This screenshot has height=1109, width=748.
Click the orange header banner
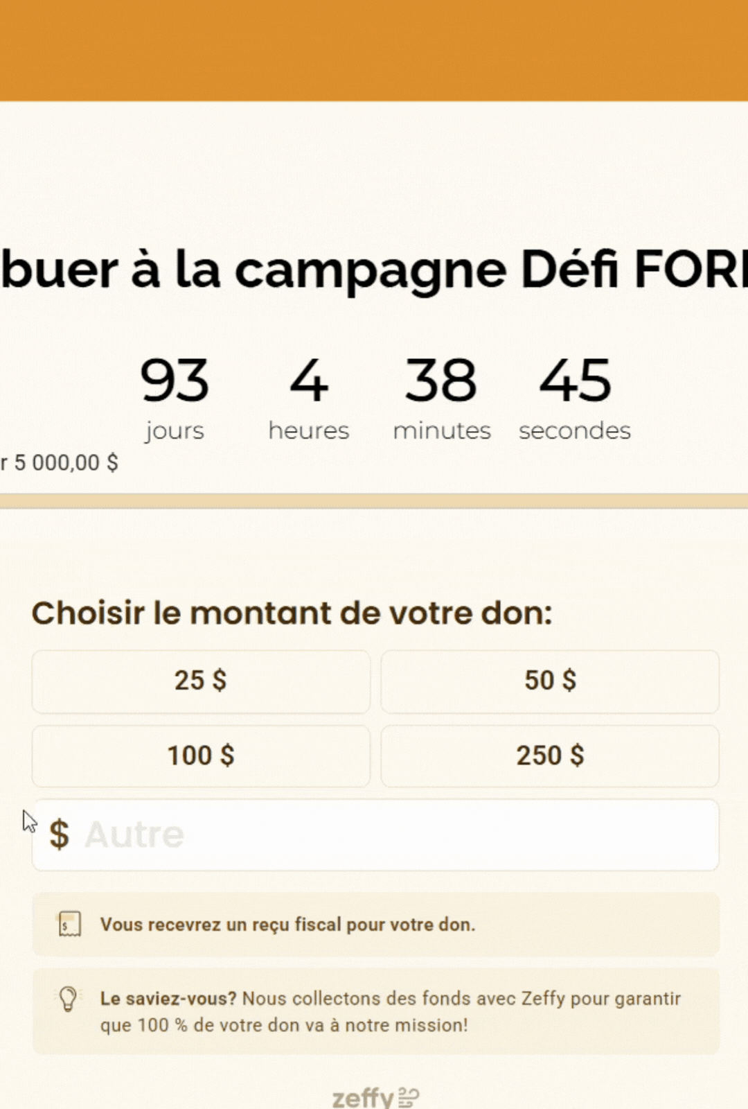click(374, 51)
